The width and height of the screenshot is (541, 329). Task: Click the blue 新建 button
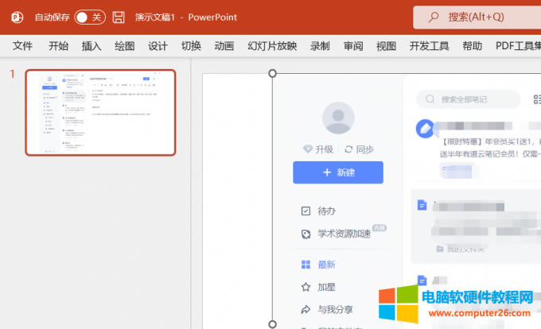coord(338,172)
